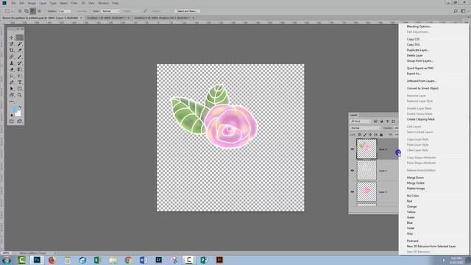Viewport: 471px width, 265px height.
Task: Choose Duplicate Layer from context menu
Action: pyautogui.click(x=418, y=50)
